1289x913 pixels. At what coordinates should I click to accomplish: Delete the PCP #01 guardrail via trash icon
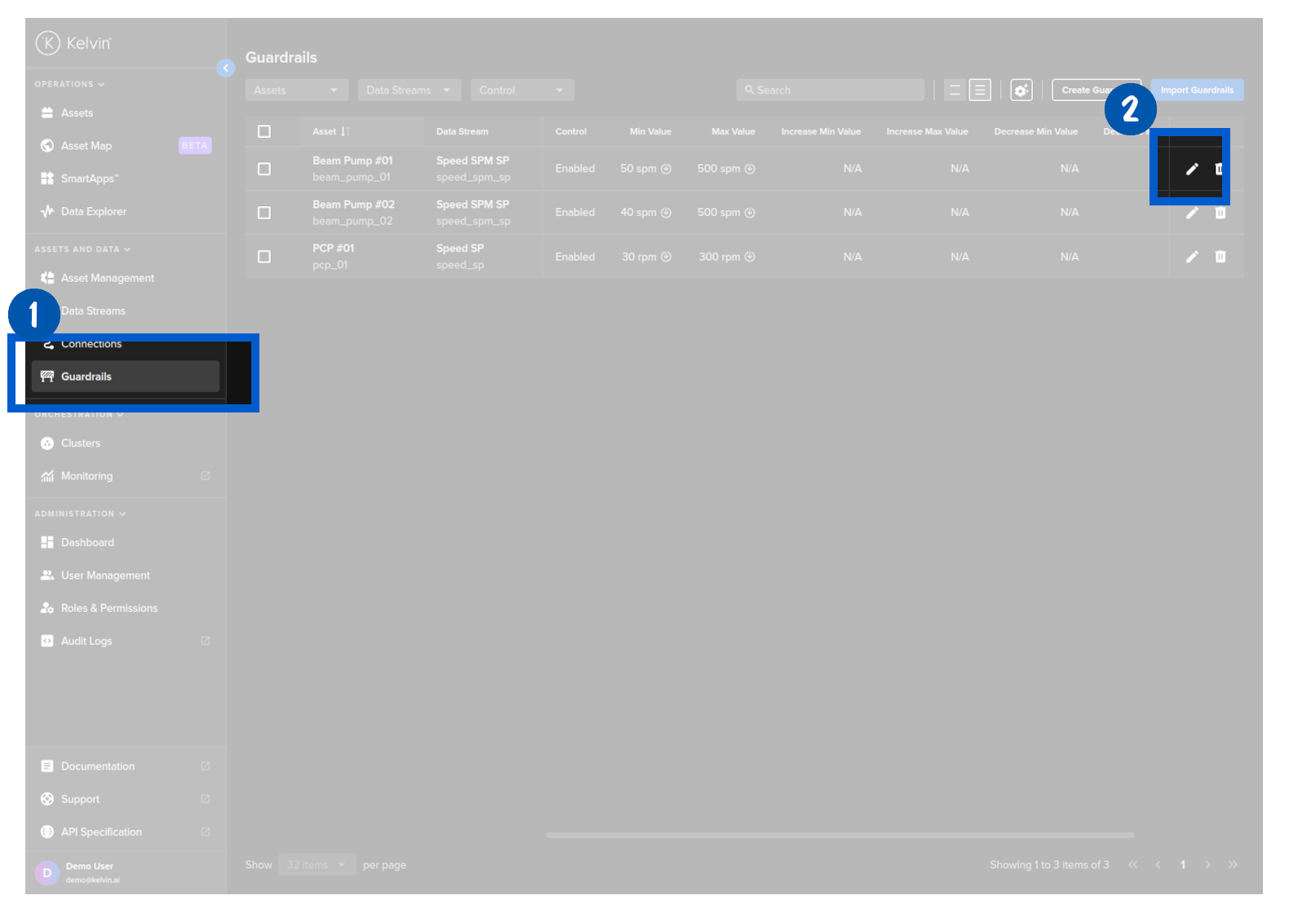pyautogui.click(x=1220, y=257)
